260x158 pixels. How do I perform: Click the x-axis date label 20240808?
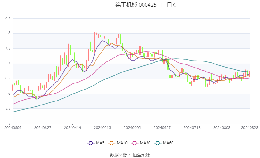(x=222, y=128)
